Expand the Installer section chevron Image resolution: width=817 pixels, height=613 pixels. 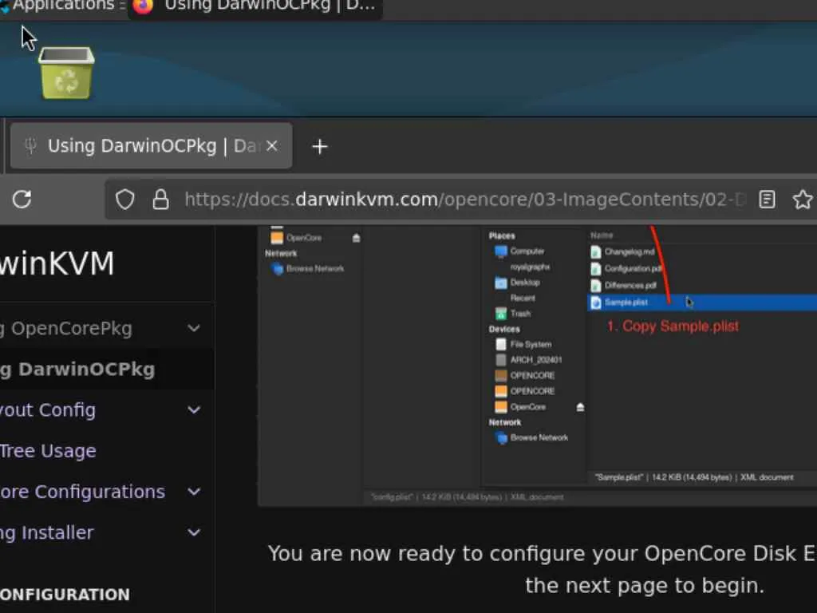coord(194,532)
